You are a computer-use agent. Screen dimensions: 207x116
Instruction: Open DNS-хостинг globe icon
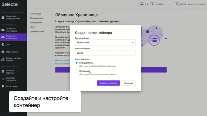click(x=3, y=52)
